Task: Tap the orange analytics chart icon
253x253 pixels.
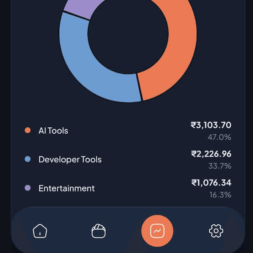Action: [157, 230]
